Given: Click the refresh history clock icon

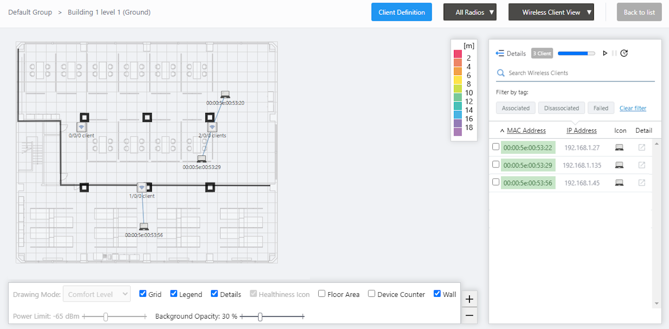Looking at the screenshot, I should click(x=624, y=53).
